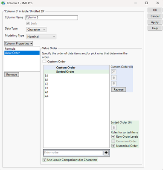Uncheck Row Order Levels rule

pyautogui.click(x=113, y=136)
